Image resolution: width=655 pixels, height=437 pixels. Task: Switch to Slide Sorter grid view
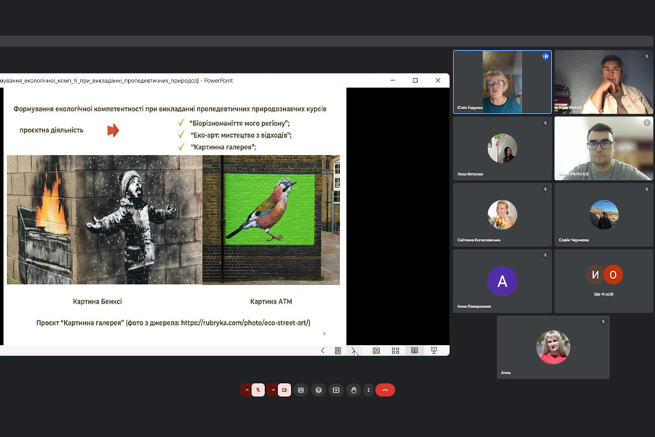395,350
